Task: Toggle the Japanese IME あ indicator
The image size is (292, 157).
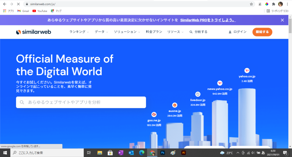Action: [x=263, y=153]
